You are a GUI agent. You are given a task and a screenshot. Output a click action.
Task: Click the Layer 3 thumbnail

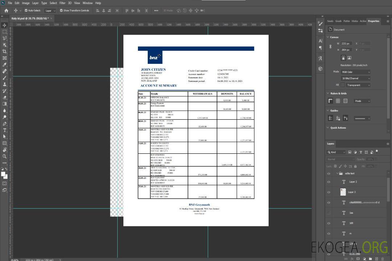tap(343, 192)
